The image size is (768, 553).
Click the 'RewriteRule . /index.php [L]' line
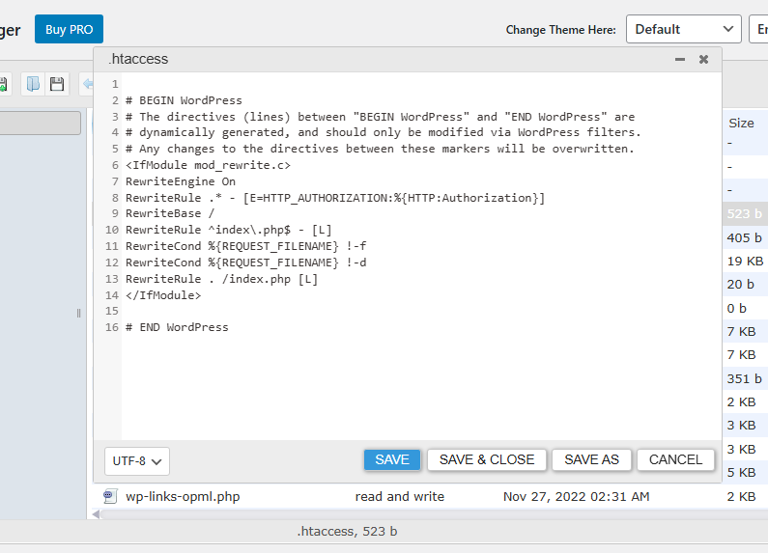pyautogui.click(x=221, y=279)
